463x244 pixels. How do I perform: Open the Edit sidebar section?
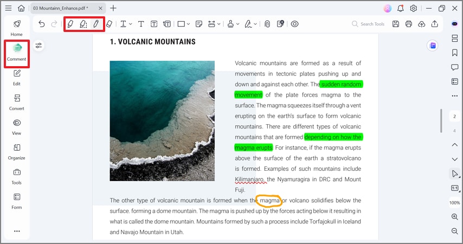(x=16, y=78)
